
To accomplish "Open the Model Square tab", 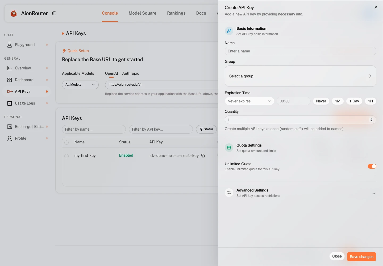I will click(x=143, y=13).
